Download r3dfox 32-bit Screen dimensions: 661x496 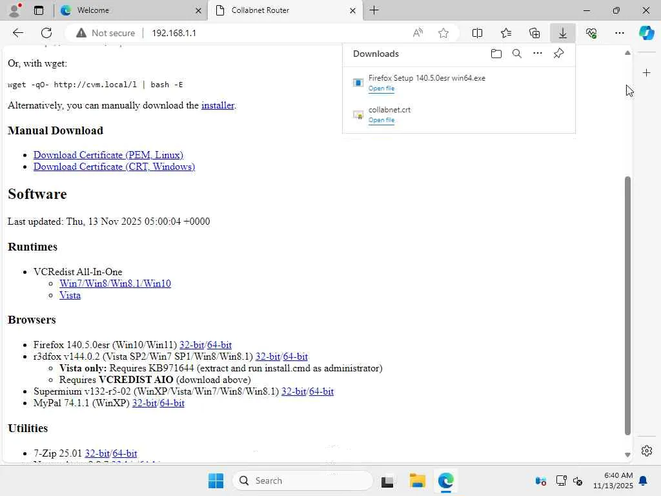[x=268, y=356]
